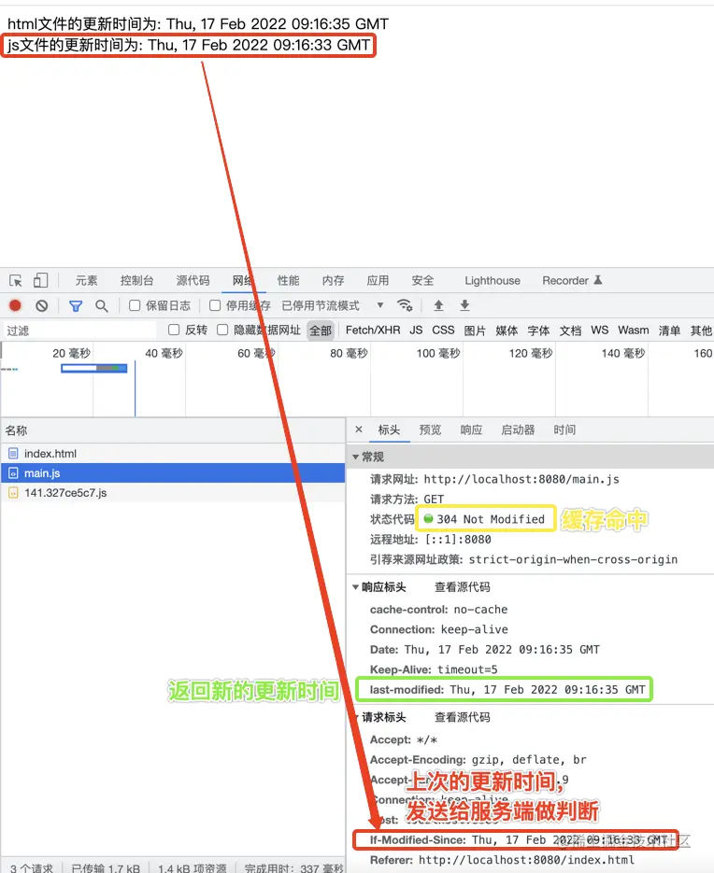This screenshot has width=714, height=873.
Task: Open the throttling mode dropdown arrow
Action: click(380, 305)
